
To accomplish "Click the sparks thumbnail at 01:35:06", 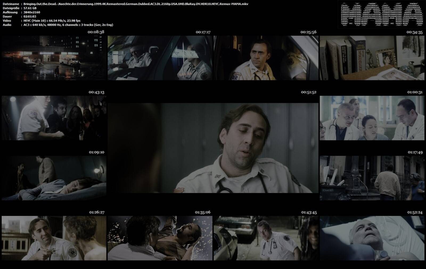I will click(x=160, y=238).
